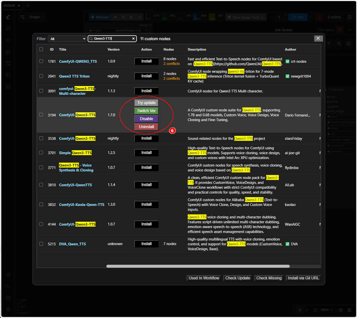This screenshot has width=357, height=318.
Task: Click the Nodes column header
Action: 169,49
